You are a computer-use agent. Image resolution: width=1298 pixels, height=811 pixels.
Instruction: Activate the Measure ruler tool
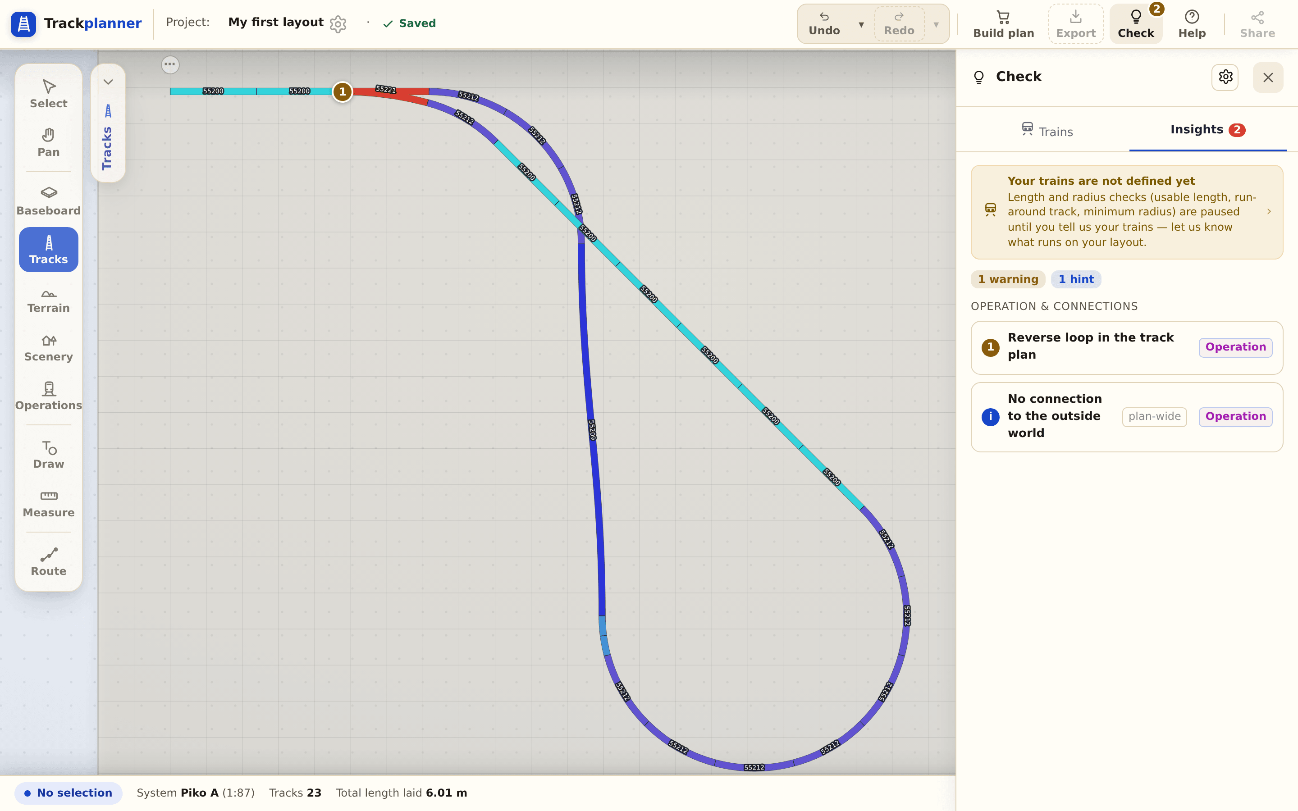tap(48, 503)
